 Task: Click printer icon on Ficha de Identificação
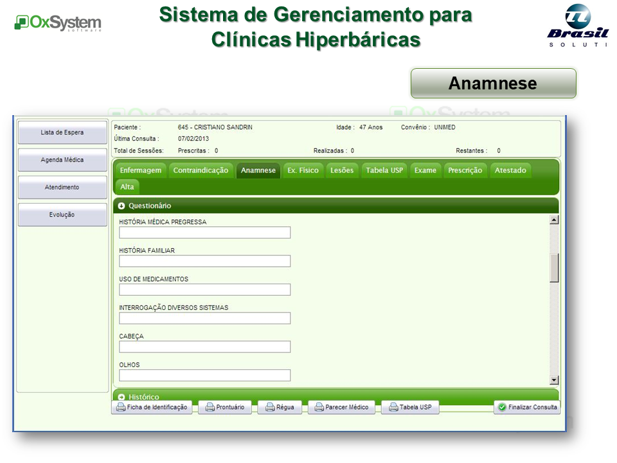point(120,407)
